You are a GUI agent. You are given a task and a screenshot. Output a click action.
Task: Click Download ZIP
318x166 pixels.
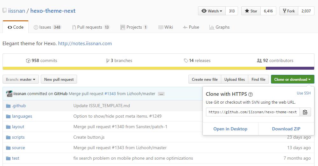click(x=286, y=129)
